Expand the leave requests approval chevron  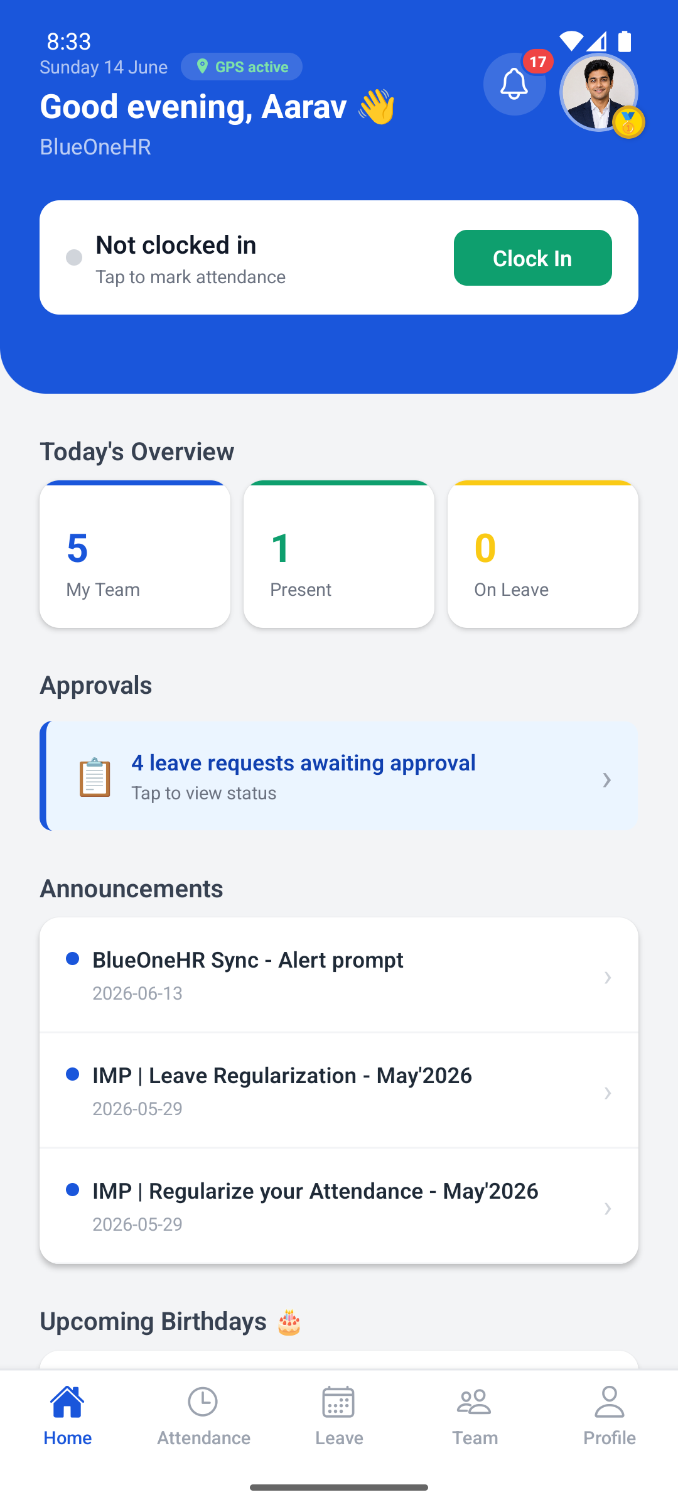point(606,779)
